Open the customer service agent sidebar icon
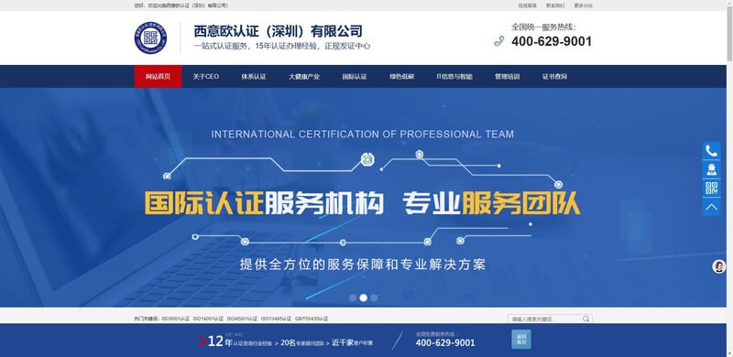The height and width of the screenshot is (357, 733). tap(712, 169)
